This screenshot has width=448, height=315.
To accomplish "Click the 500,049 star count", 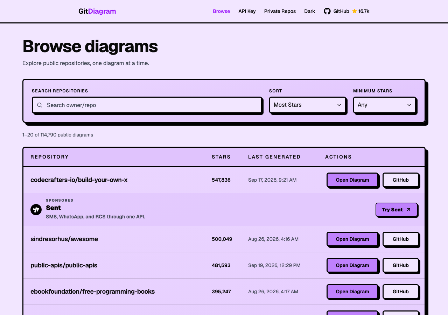I will 222,239.
